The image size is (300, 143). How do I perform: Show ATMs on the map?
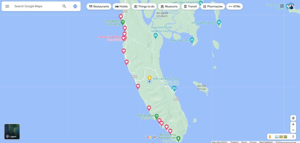coord(234,6)
